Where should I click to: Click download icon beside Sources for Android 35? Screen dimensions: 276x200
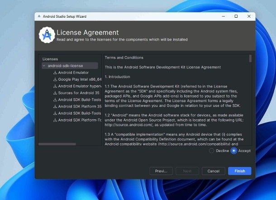point(55,93)
